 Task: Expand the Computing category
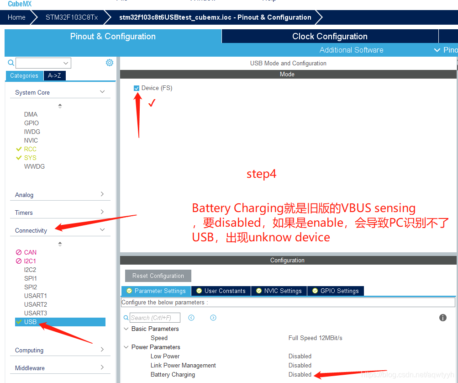click(102, 349)
